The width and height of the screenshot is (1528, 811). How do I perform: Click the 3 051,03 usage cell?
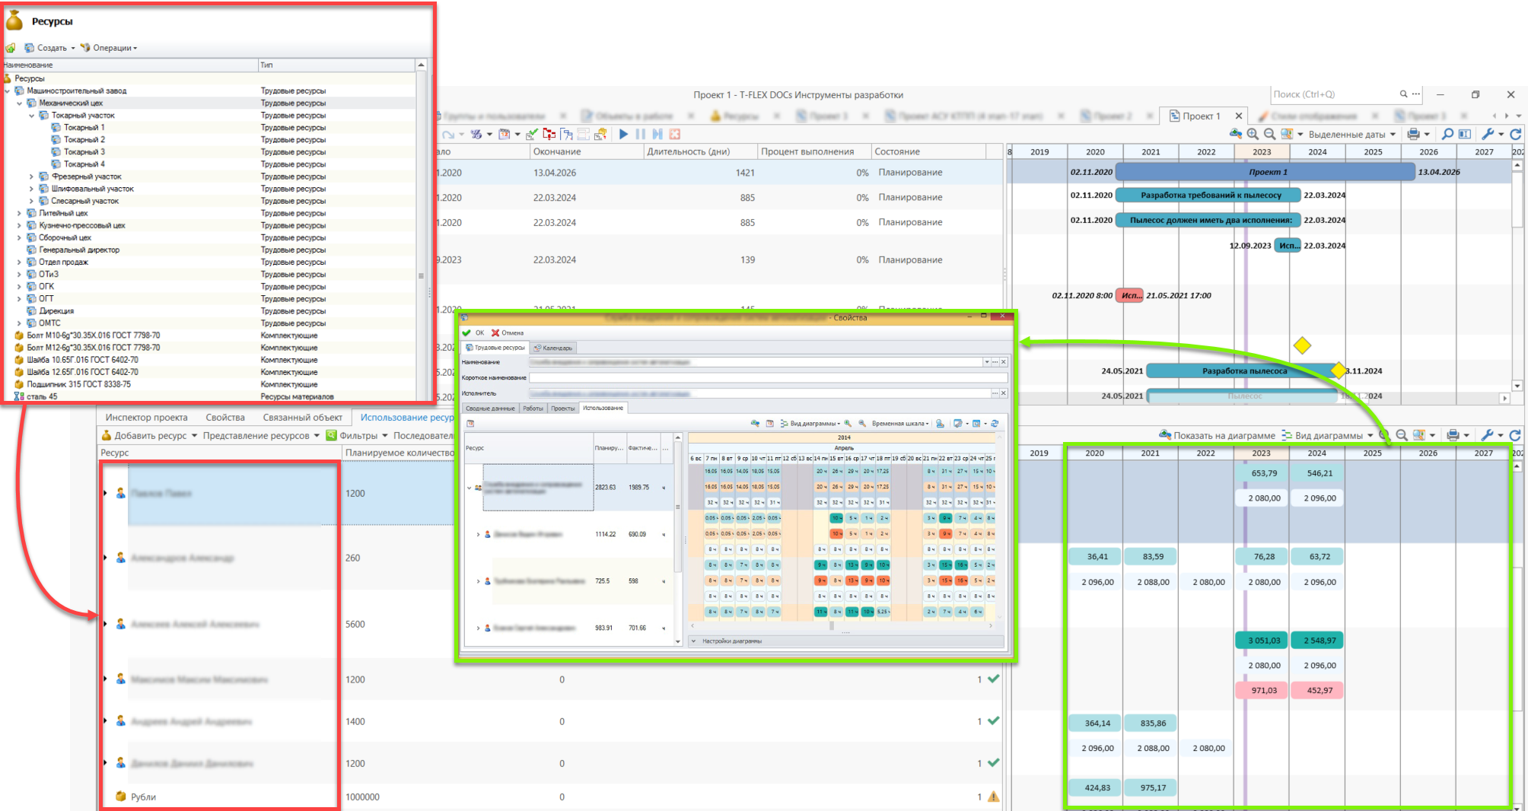click(1264, 641)
